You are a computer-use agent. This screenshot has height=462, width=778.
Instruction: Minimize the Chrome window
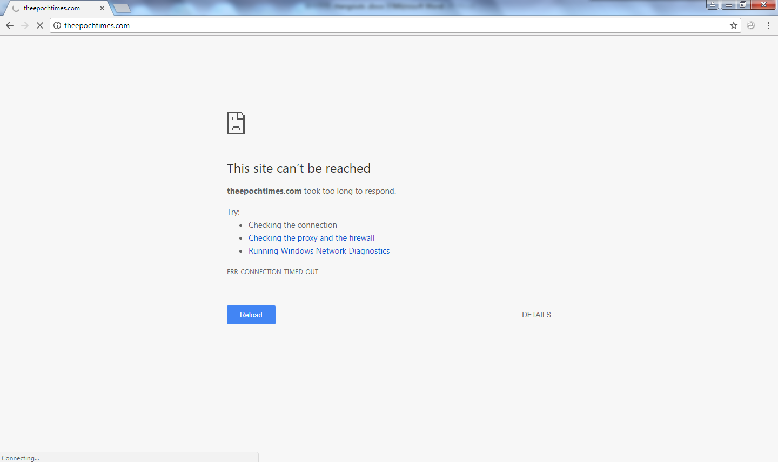(728, 4)
